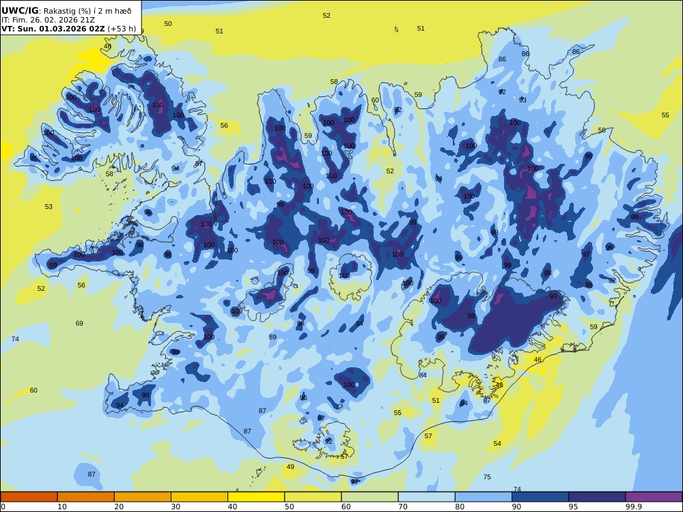Pick the purple above-99.9 legend segment

[654, 497]
